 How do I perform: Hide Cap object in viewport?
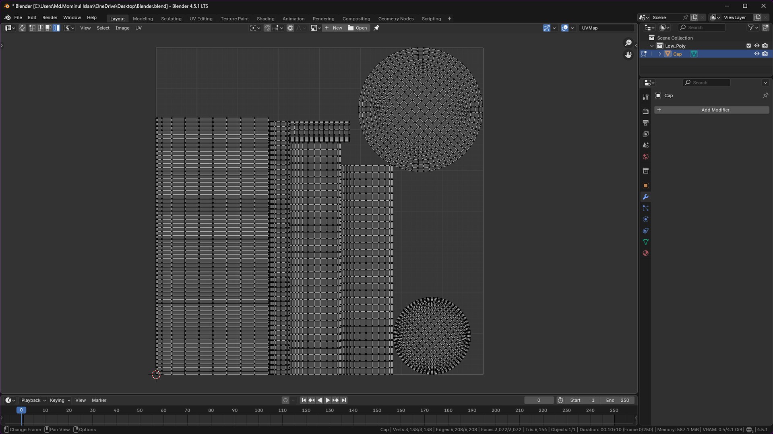point(756,54)
